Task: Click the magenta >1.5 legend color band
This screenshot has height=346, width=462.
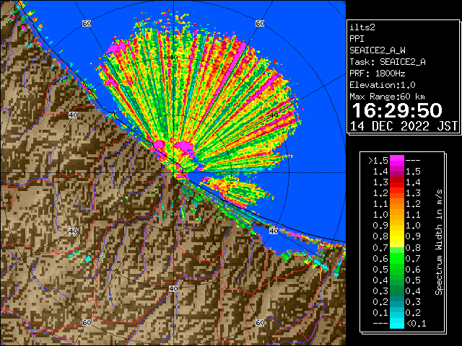Action: tap(397, 161)
